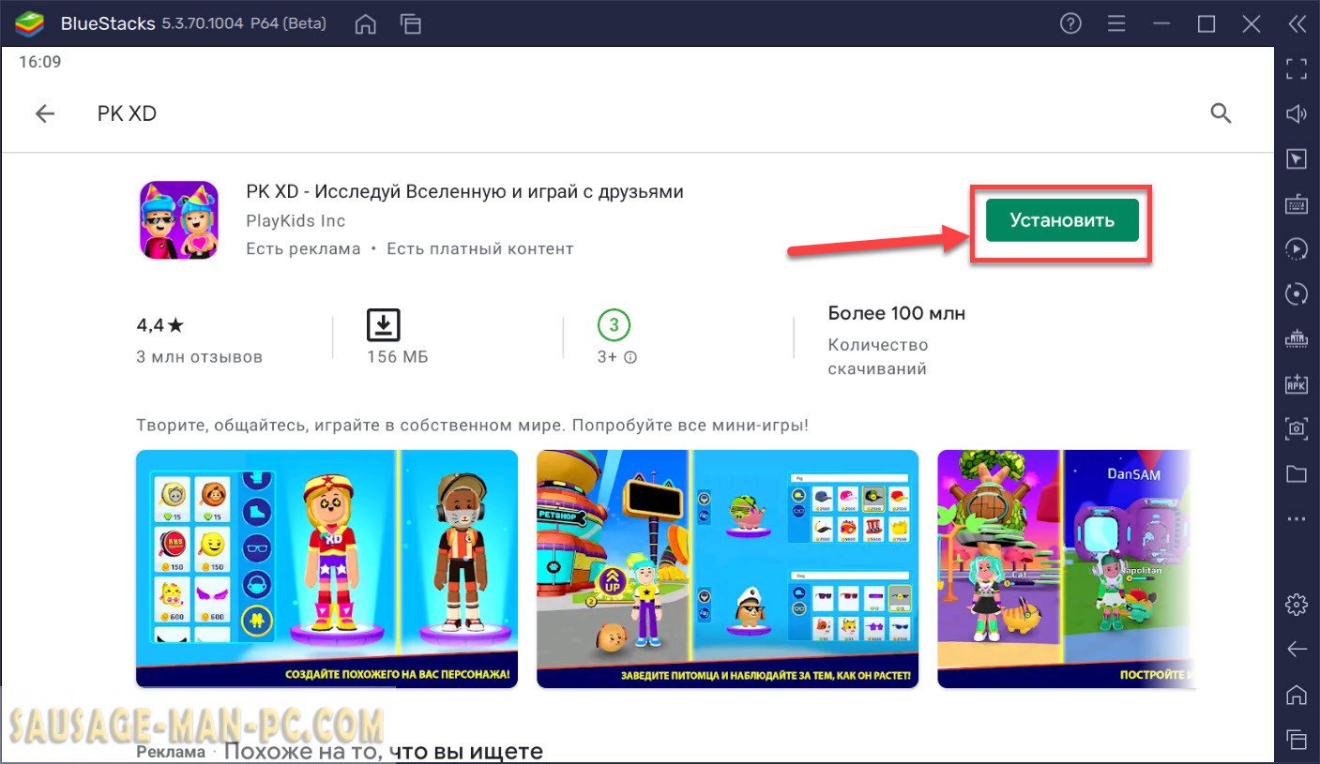
Task: Click the Install APK icon in sidebar
Action: coord(1297,383)
